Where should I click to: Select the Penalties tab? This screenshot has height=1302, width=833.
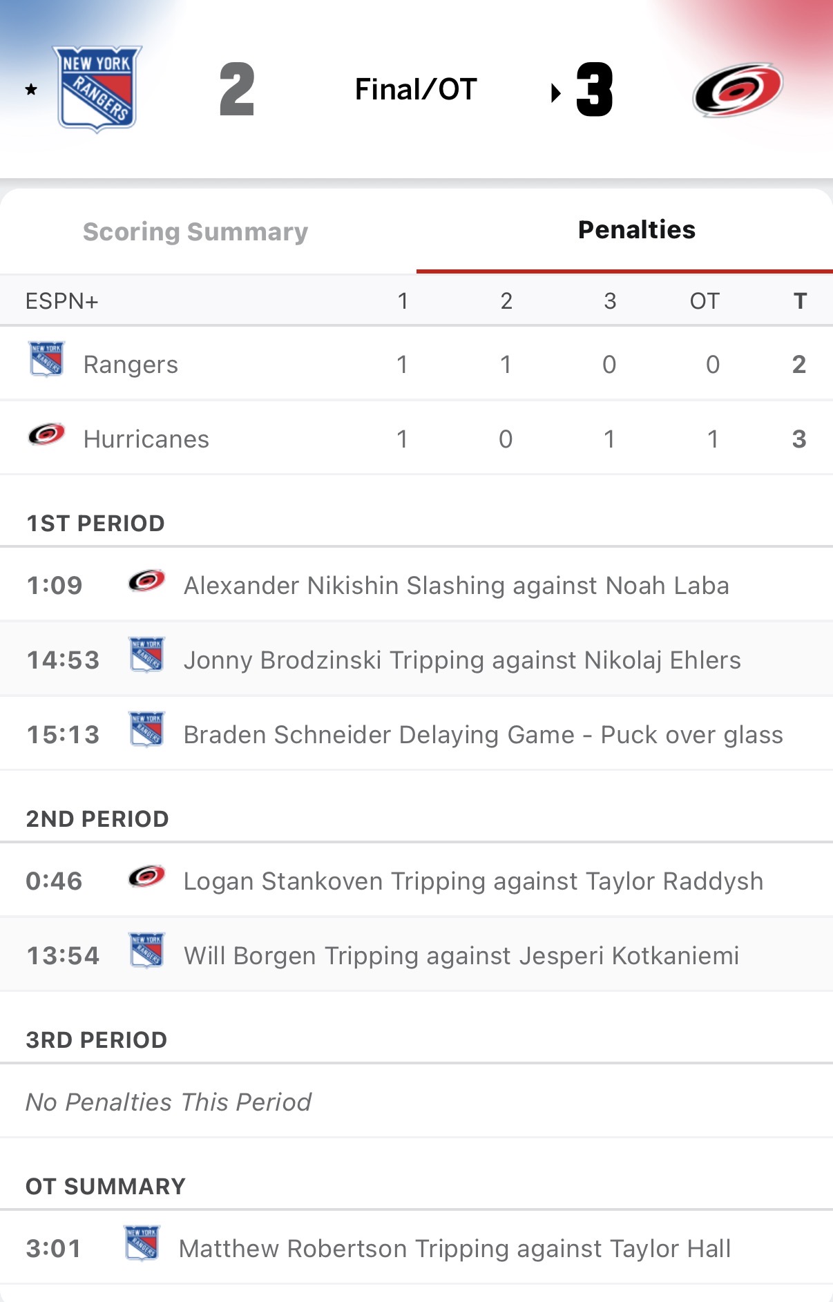coord(636,230)
